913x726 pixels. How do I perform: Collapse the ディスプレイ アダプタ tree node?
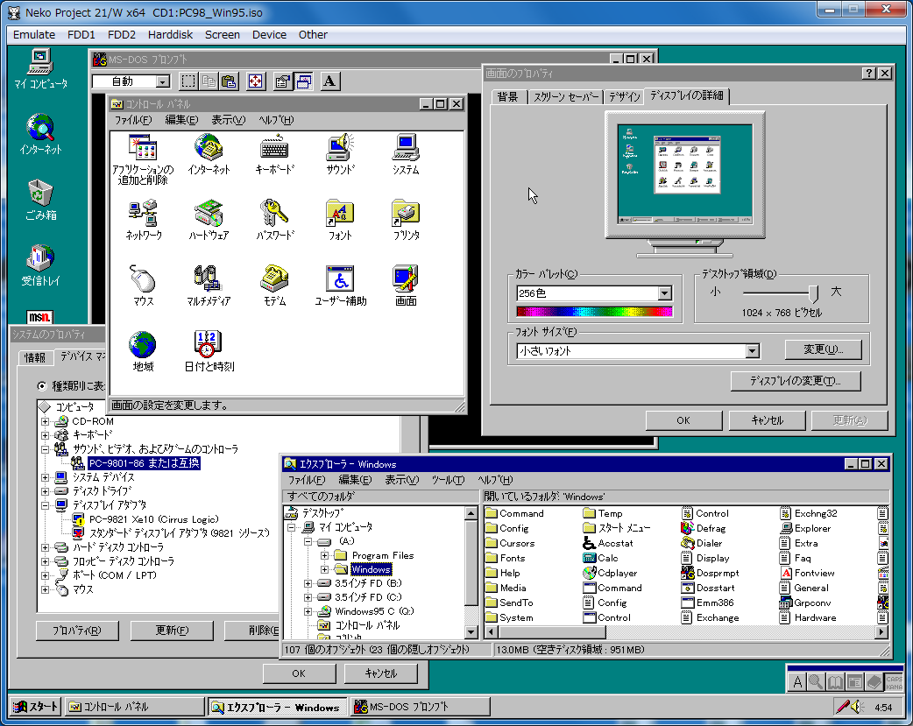tap(46, 505)
